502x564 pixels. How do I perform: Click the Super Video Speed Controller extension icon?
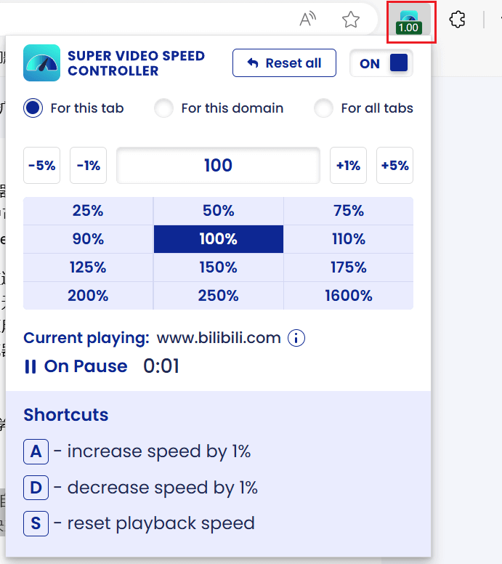coord(409,20)
